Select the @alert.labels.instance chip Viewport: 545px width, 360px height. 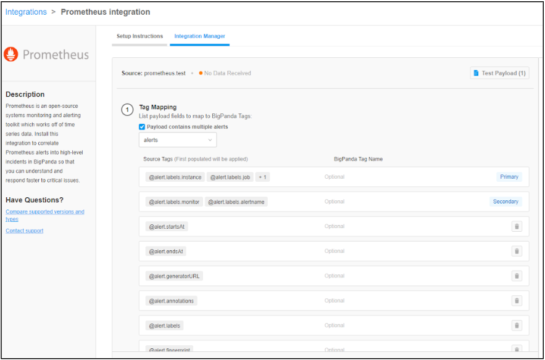point(175,177)
